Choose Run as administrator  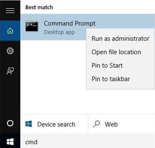click(120, 39)
